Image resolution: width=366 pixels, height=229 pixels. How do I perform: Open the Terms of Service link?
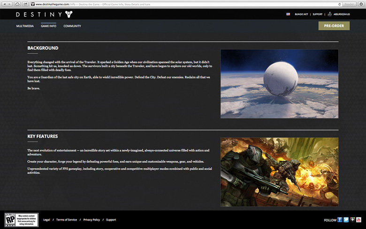[67, 220]
